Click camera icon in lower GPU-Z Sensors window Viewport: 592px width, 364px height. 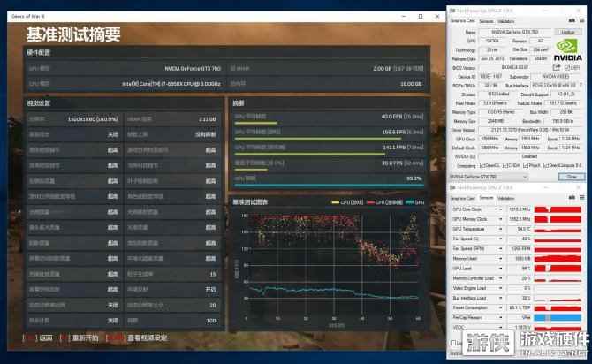tap(572, 198)
